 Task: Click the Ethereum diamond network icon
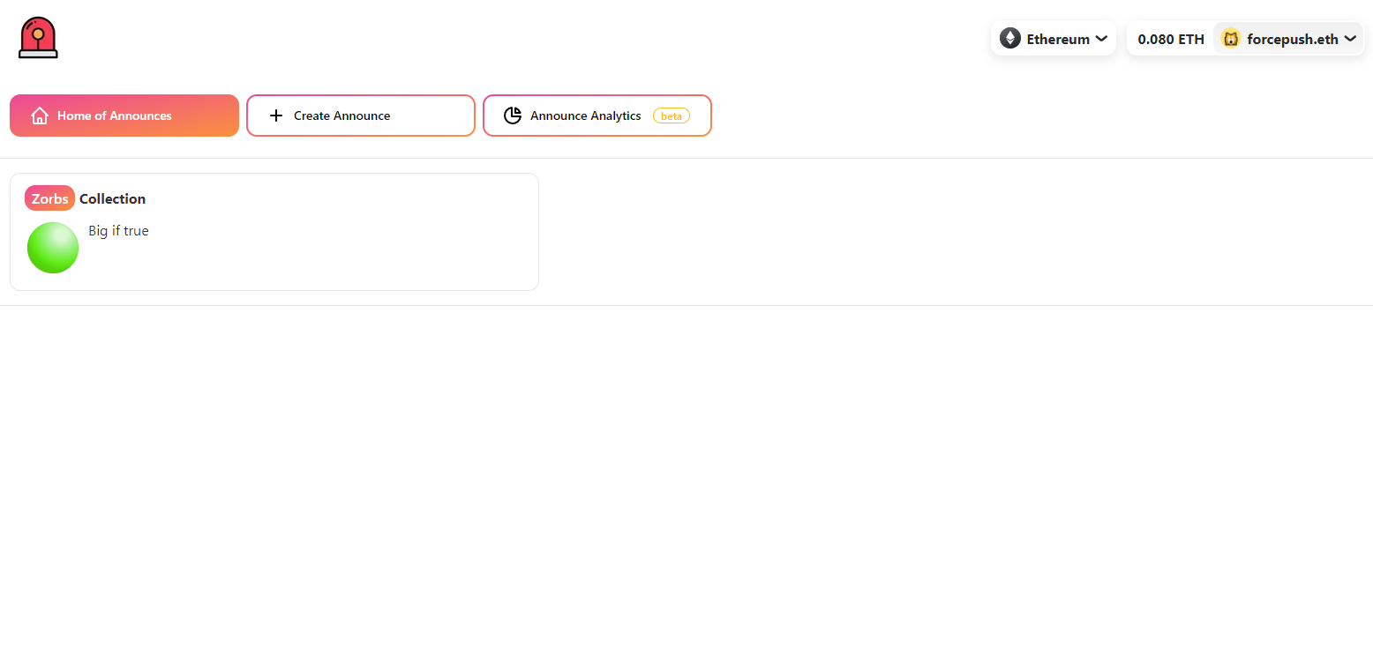point(1010,39)
